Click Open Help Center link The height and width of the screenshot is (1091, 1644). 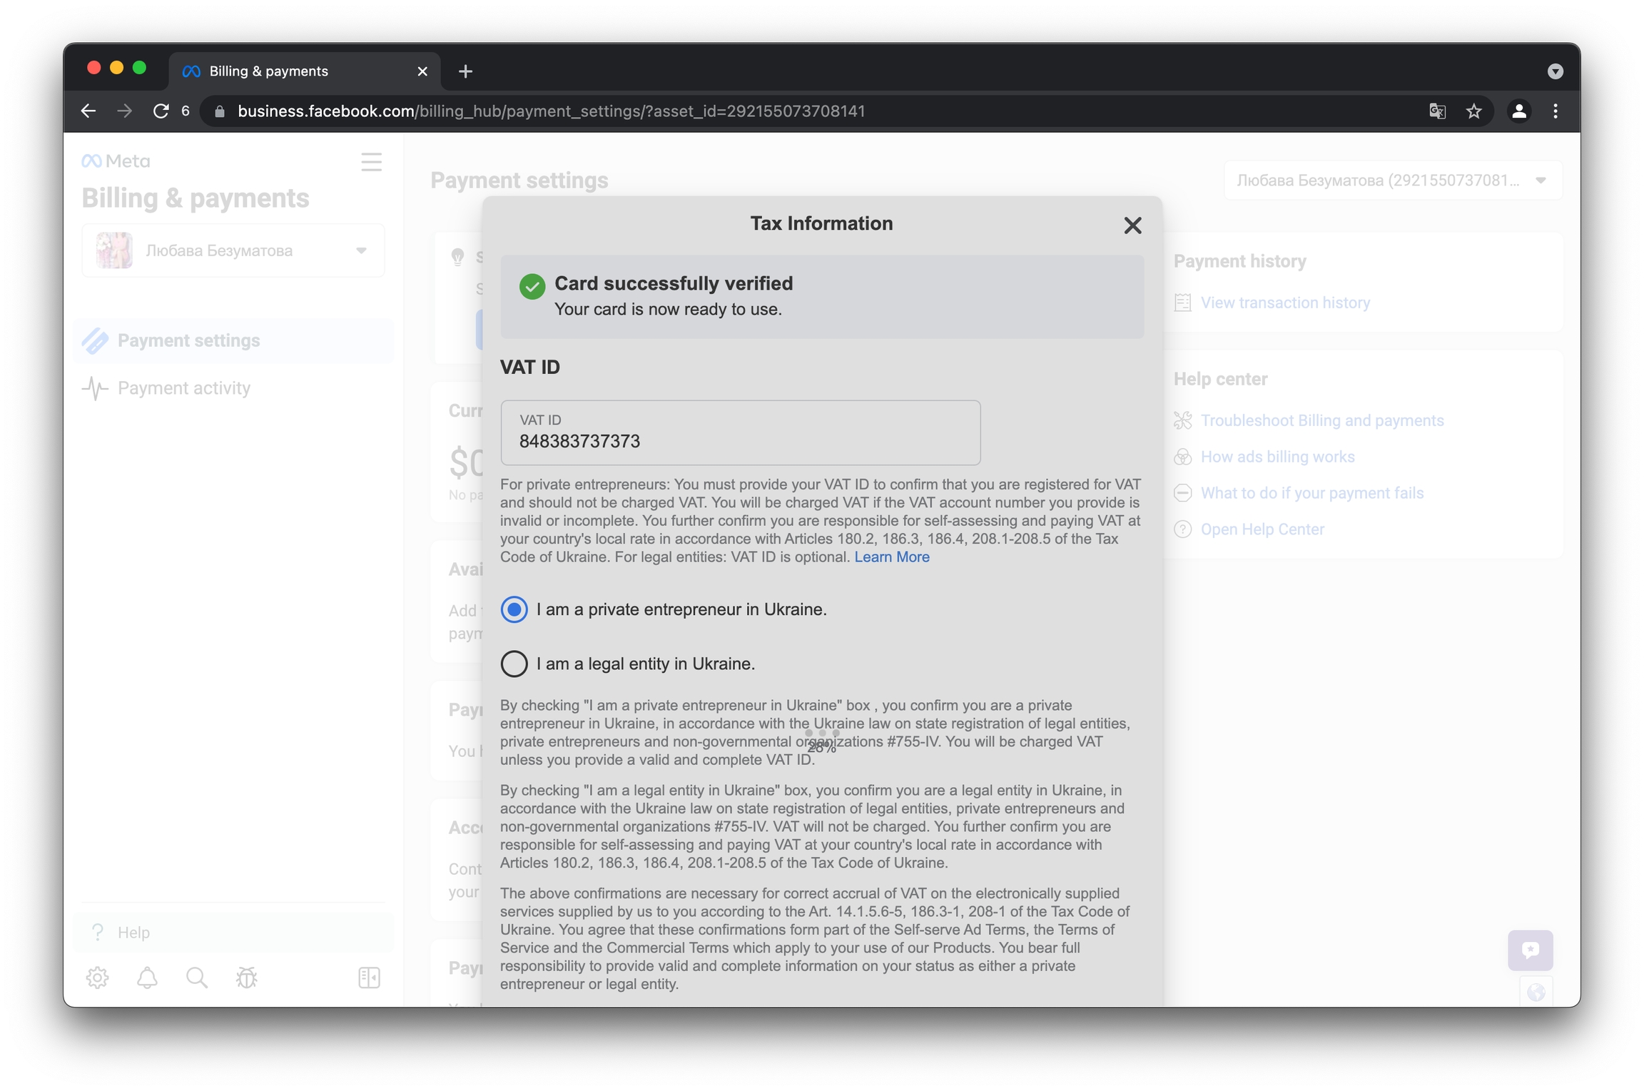pos(1262,529)
